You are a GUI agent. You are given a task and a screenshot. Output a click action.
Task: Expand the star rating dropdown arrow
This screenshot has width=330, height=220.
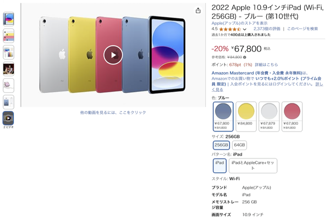[245, 29]
